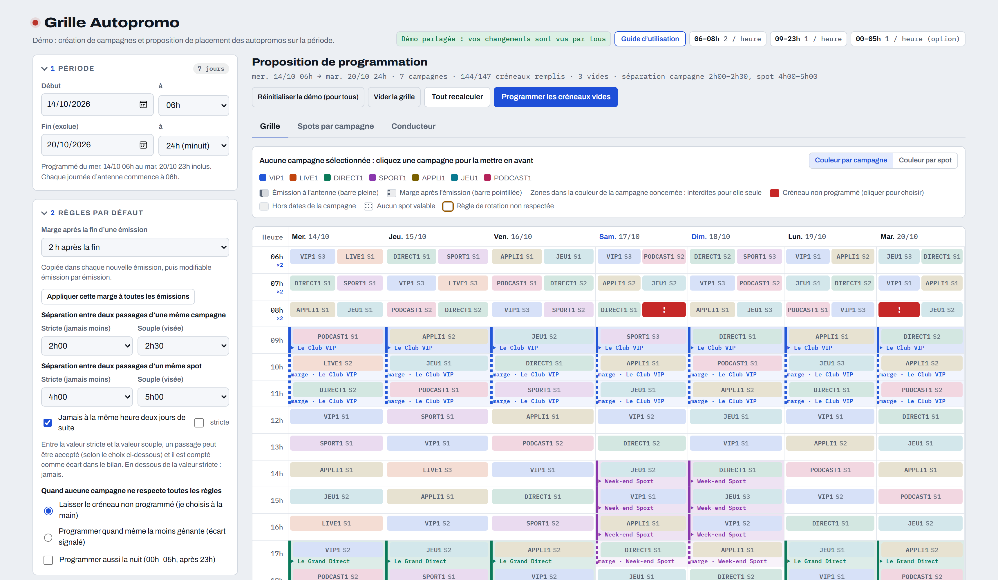Click the red unprogrammed slot on Saturday 08h
Image resolution: width=998 pixels, height=580 pixels.
[x=664, y=310]
